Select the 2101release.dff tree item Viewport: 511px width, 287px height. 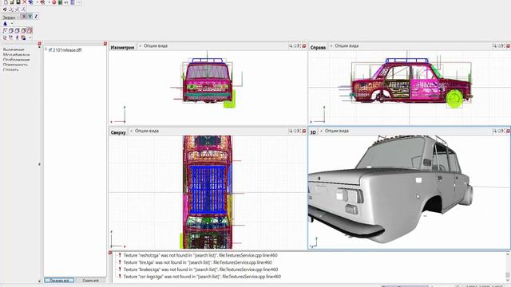pos(67,50)
